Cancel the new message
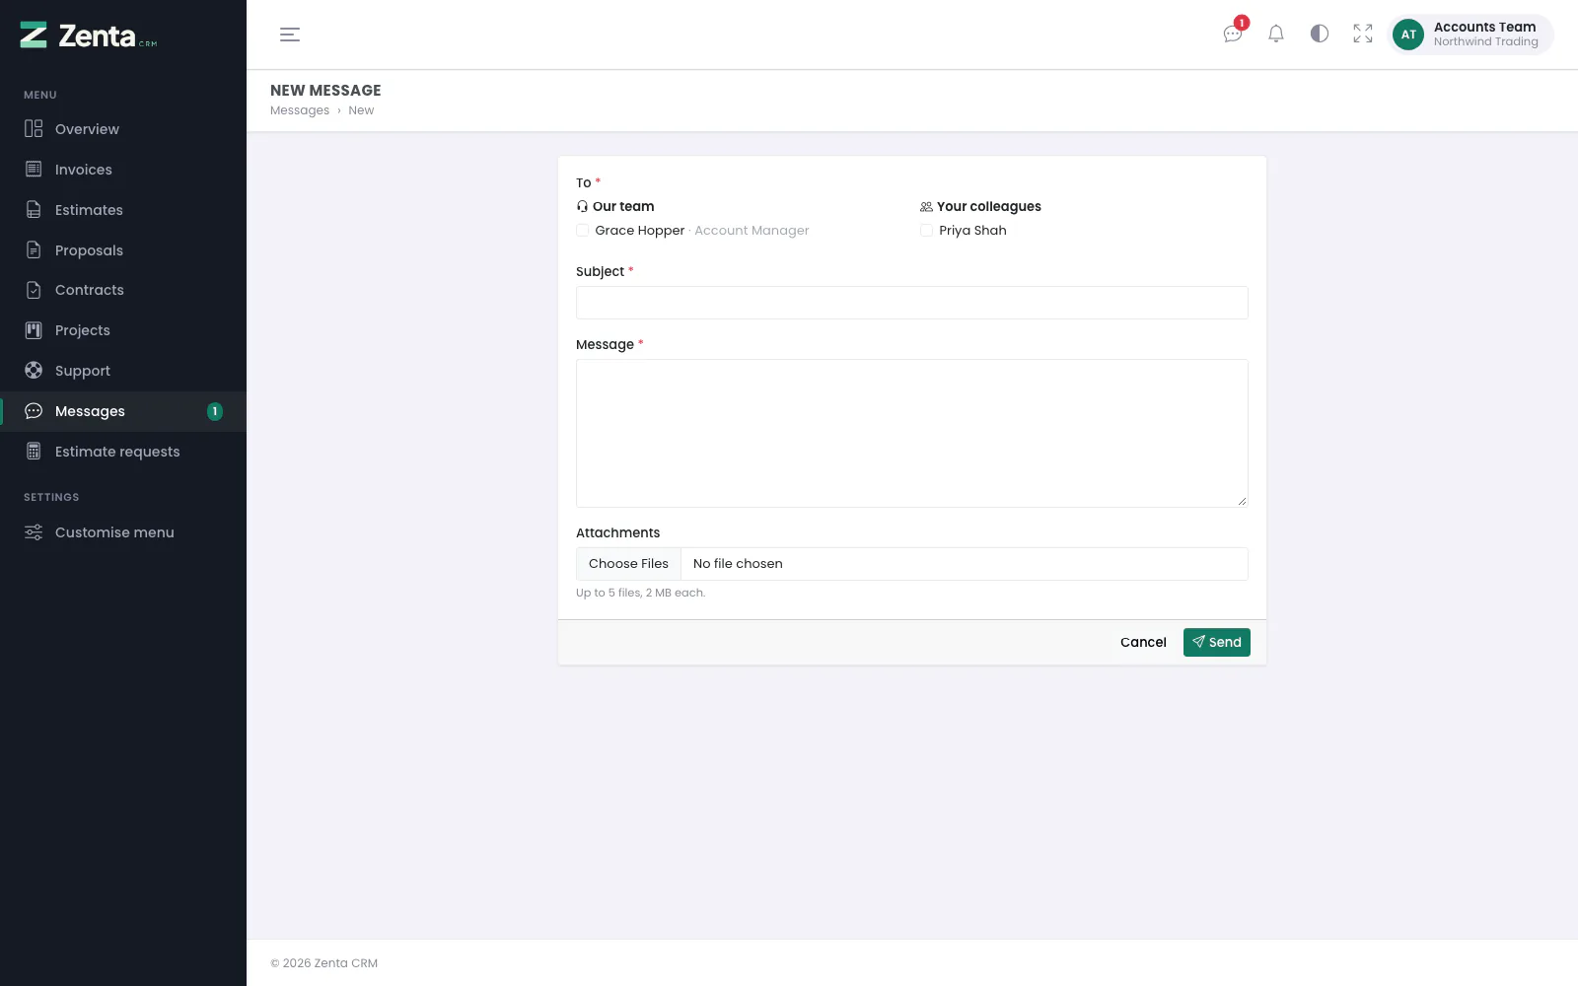The width and height of the screenshot is (1578, 986). [1143, 642]
